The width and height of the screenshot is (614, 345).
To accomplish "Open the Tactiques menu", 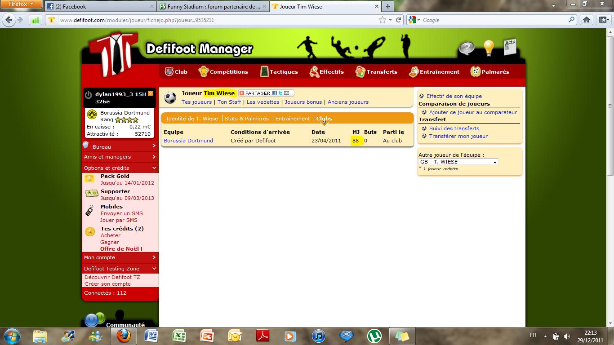I will click(279, 71).
